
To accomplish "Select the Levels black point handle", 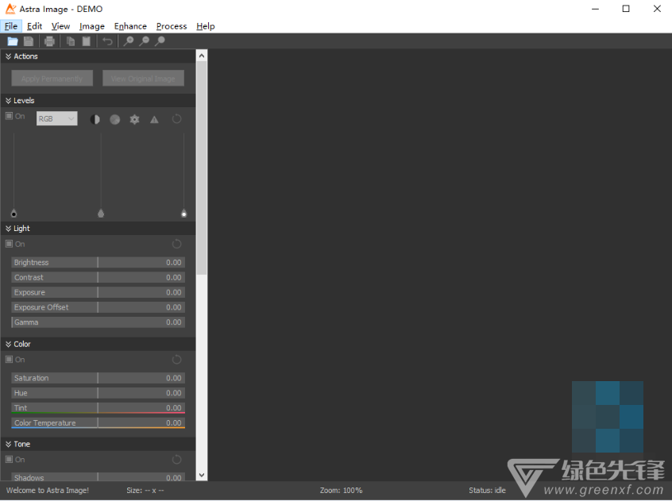I will click(14, 214).
